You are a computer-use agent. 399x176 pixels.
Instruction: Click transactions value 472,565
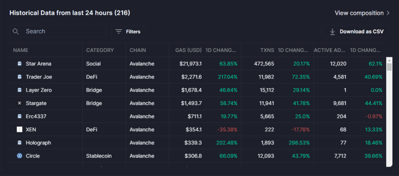tap(264, 64)
